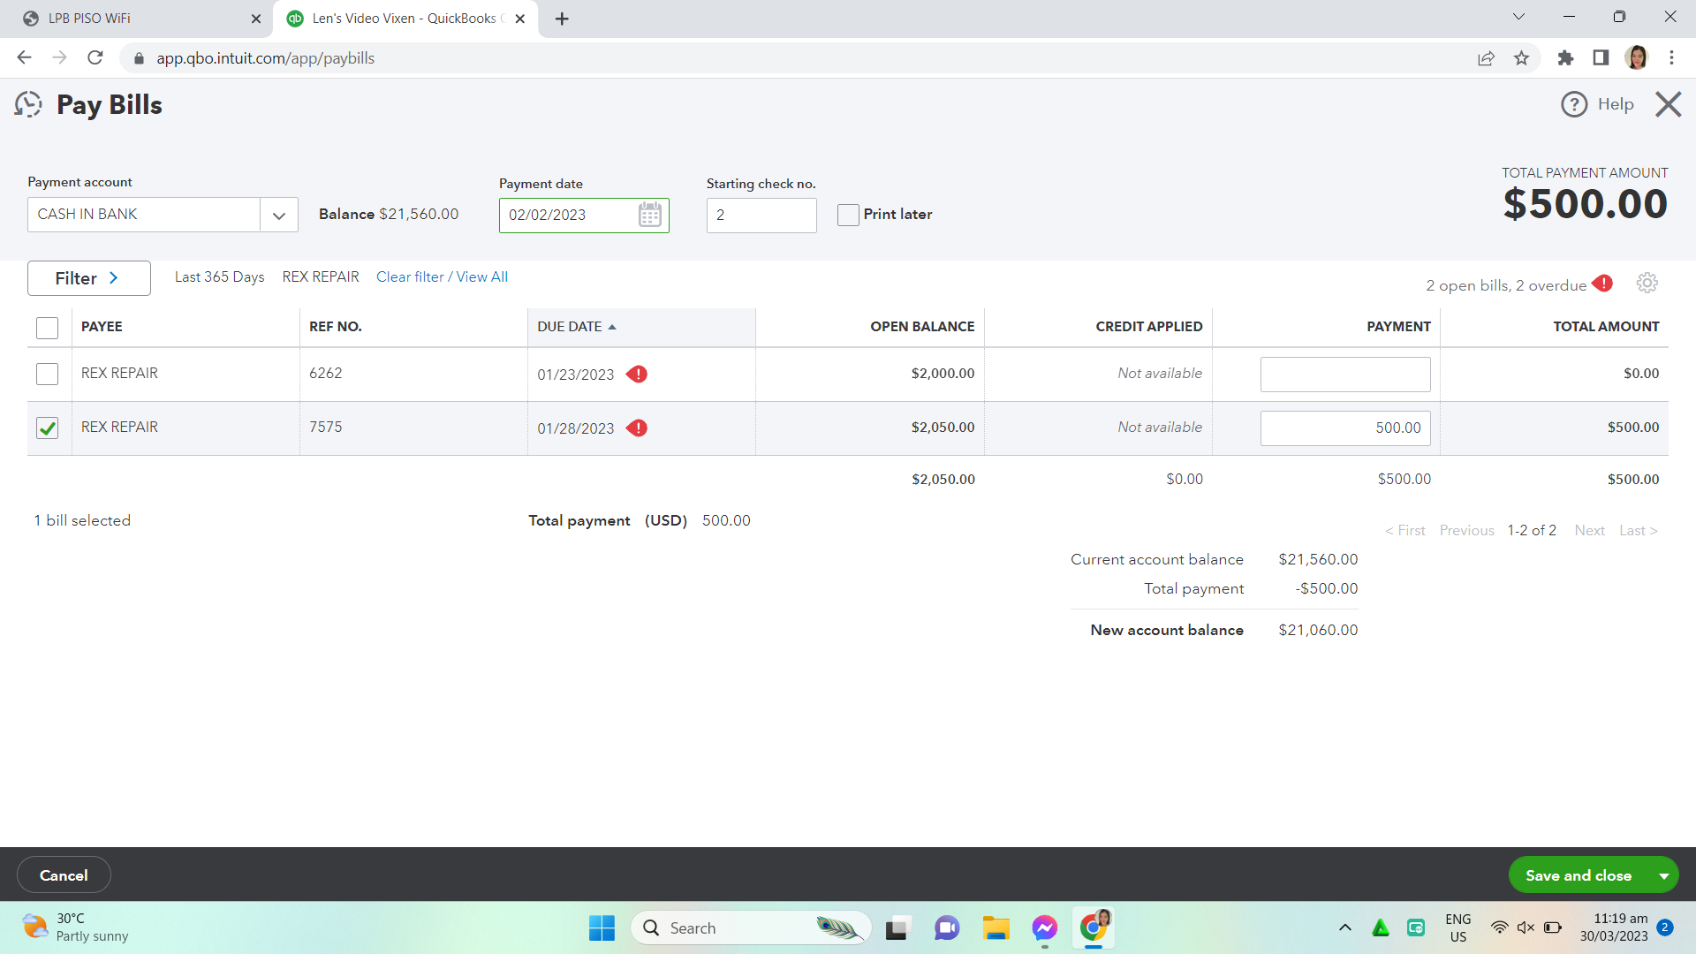The width and height of the screenshot is (1696, 954).
Task: Check the REX REPAIR bill 6262 checkbox
Action: click(47, 375)
